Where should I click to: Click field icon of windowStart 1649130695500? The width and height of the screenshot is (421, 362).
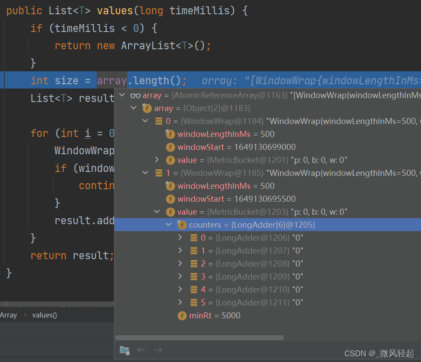(x=171, y=199)
